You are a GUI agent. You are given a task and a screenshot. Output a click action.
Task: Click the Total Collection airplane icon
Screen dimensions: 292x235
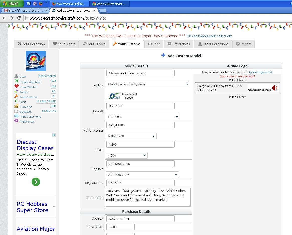tap(17, 81)
